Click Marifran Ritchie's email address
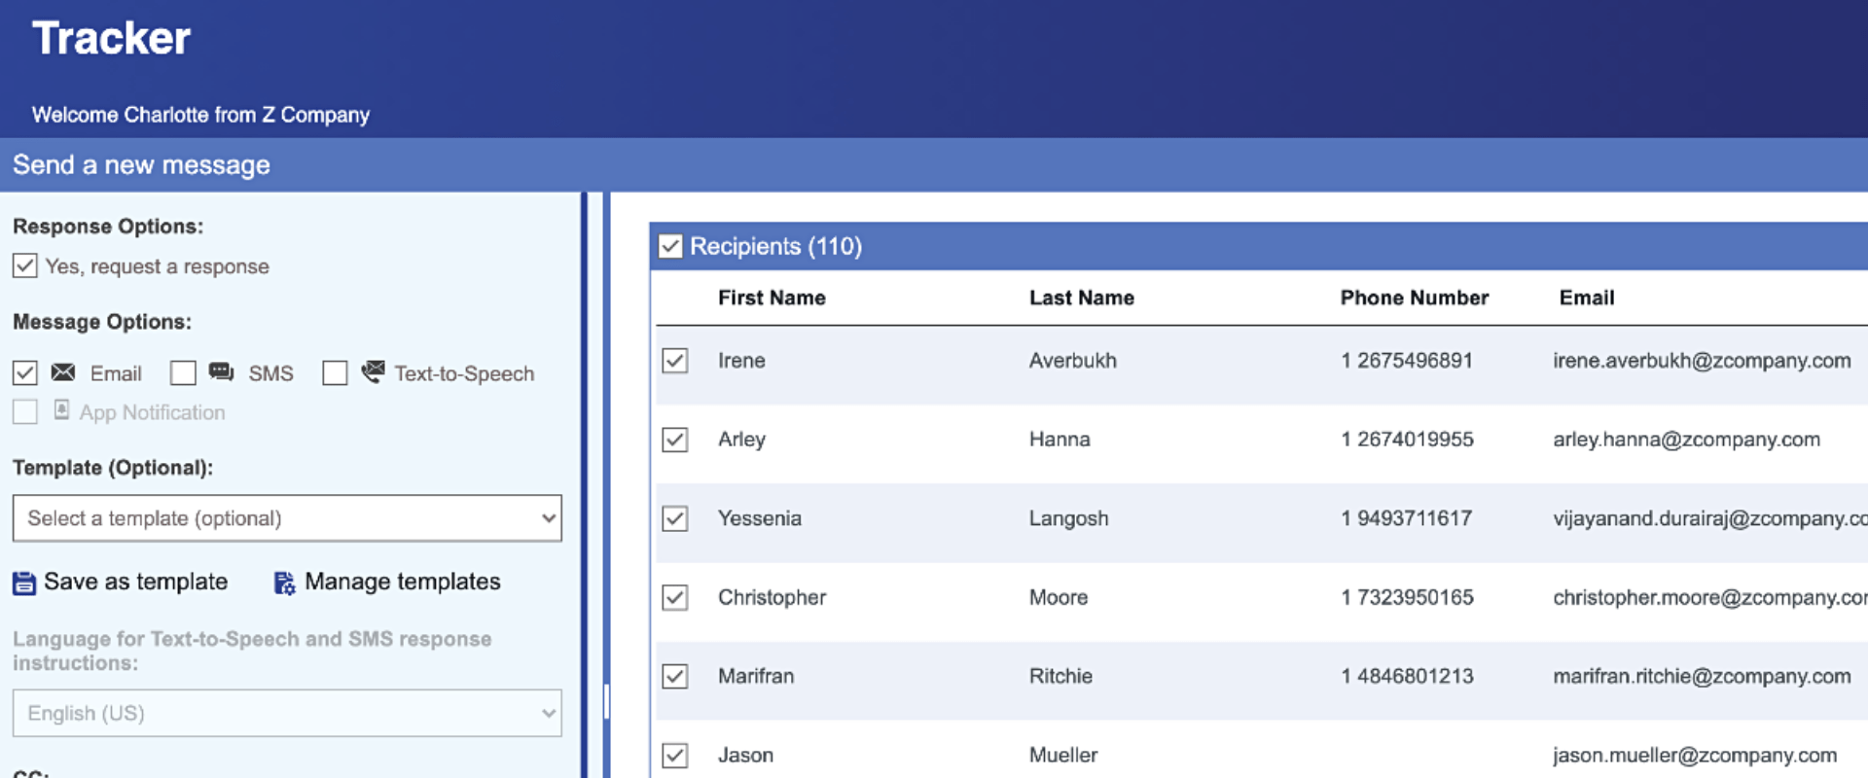 [x=1701, y=676]
